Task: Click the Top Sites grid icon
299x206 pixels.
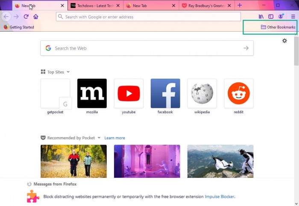Action: [x=43, y=72]
